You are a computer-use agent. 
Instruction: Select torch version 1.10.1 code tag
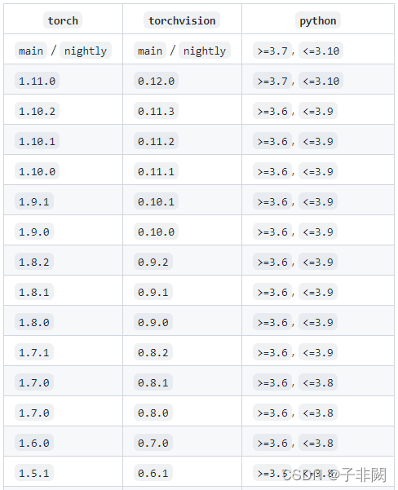38,141
